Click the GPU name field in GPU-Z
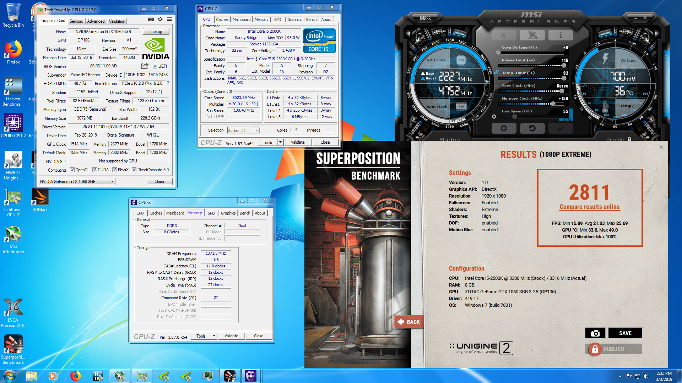The width and height of the screenshot is (682, 383). click(x=103, y=32)
